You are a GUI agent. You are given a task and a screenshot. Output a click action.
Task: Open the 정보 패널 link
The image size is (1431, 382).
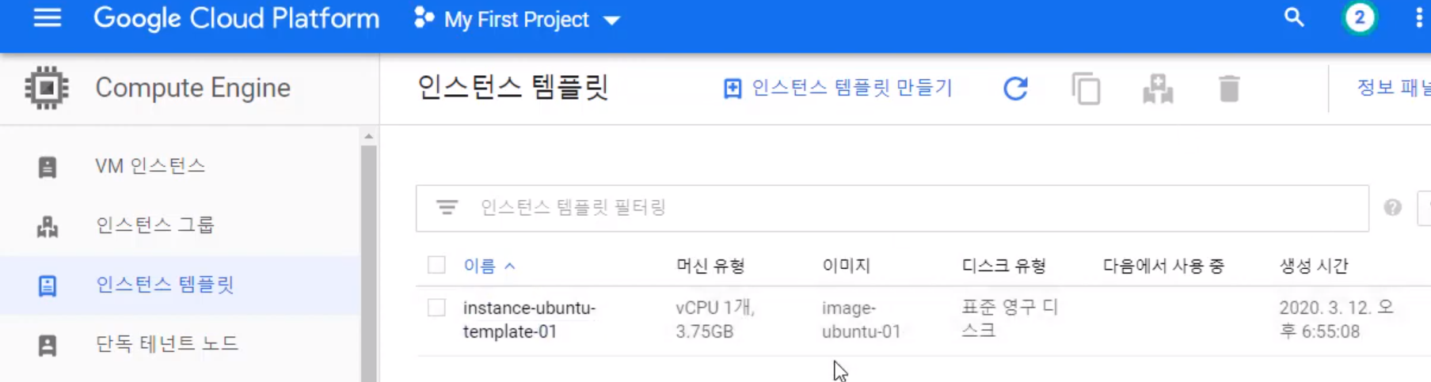pyautogui.click(x=1394, y=87)
